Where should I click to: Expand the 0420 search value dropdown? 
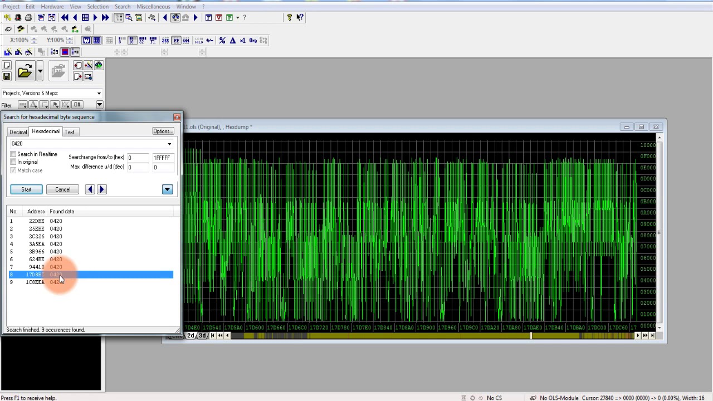click(x=169, y=144)
